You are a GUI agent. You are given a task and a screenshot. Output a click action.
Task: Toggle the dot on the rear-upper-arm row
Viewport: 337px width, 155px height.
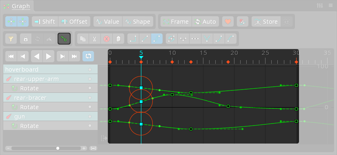(x=90, y=79)
